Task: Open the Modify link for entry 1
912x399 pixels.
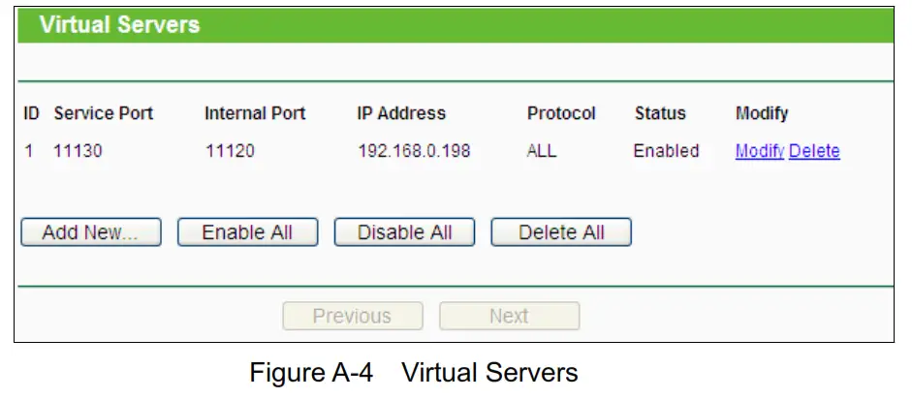Action: point(759,151)
